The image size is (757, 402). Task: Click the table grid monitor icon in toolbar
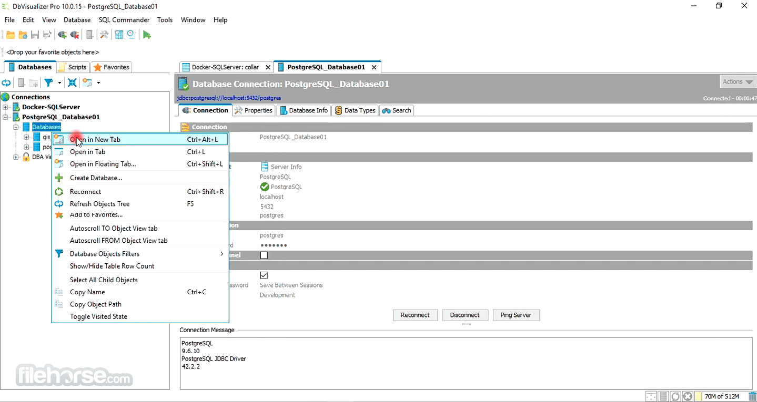(x=119, y=35)
